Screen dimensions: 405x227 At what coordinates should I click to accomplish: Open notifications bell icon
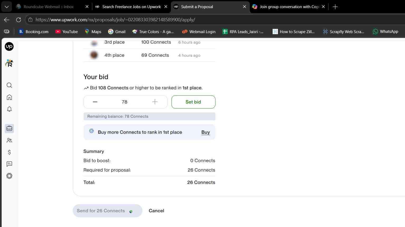[9, 109]
